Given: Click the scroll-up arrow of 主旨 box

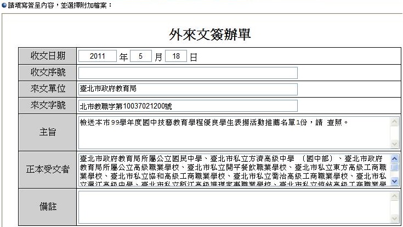Looking at the screenshot, I should pos(395,121).
